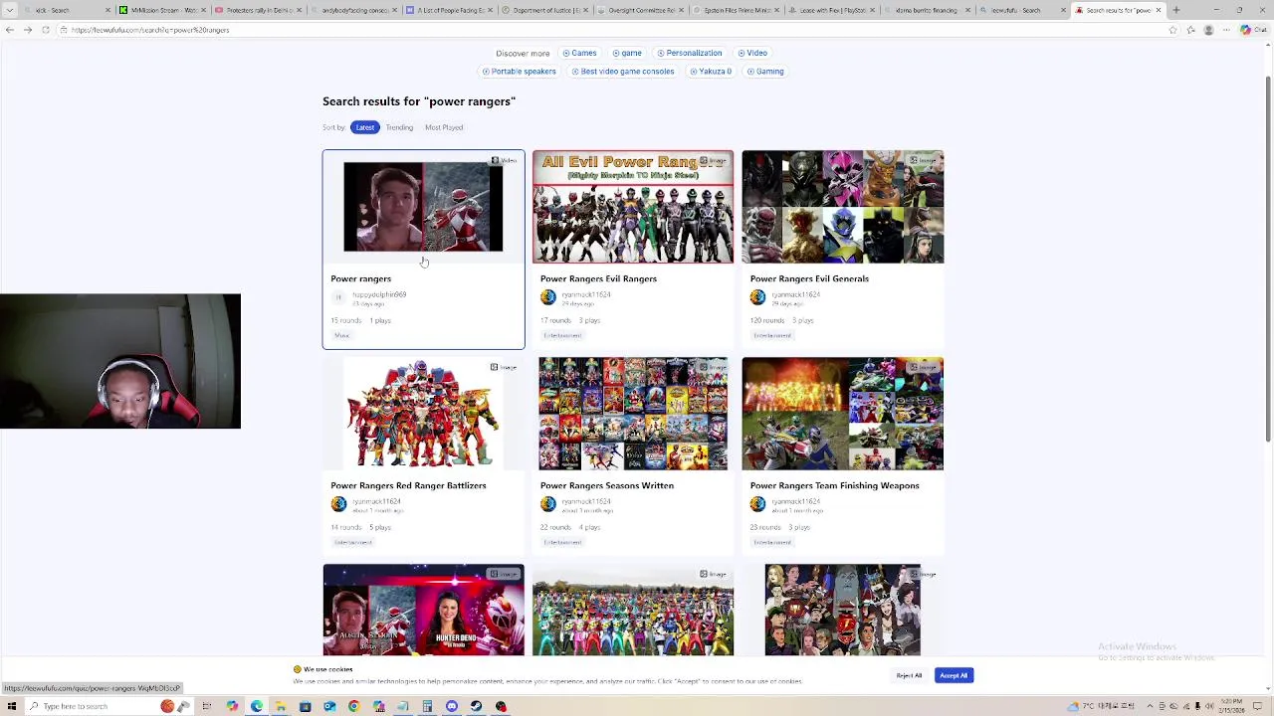Switch to the 'A List of People Fading' tab
Screen dimensions: 1274x716
448,10
